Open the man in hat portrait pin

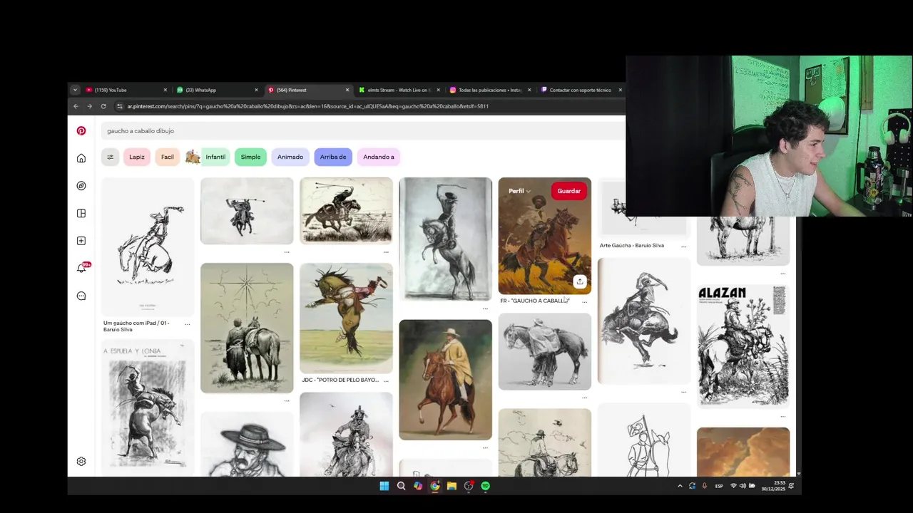(x=247, y=445)
